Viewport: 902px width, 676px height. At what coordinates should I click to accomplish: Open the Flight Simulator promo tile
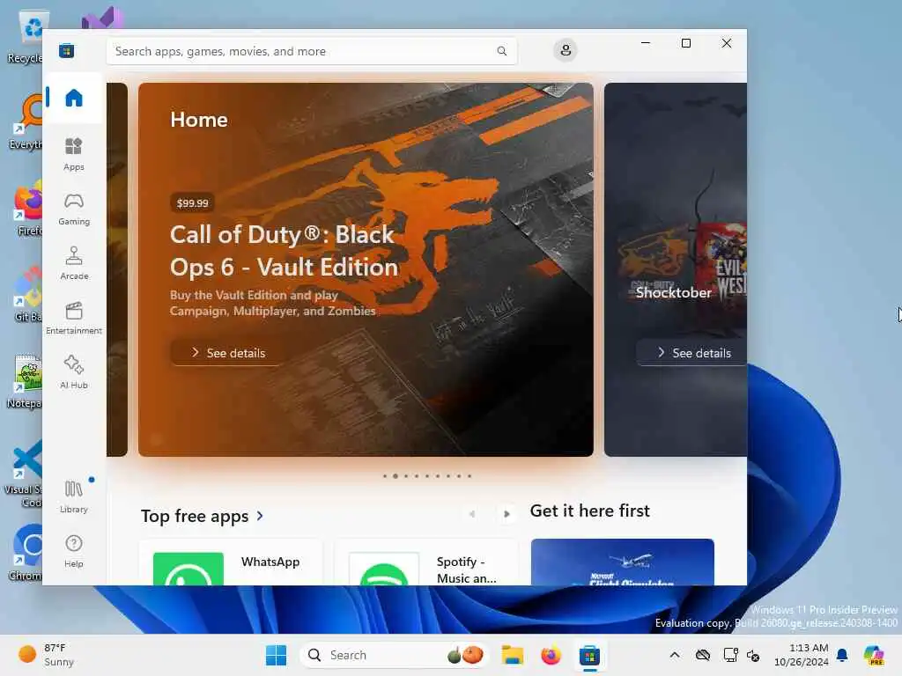click(623, 562)
